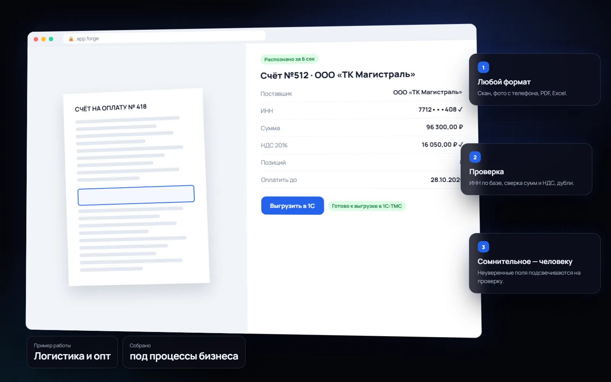Click the supplier value ООО «ТК Магистраль»

[x=428, y=92]
